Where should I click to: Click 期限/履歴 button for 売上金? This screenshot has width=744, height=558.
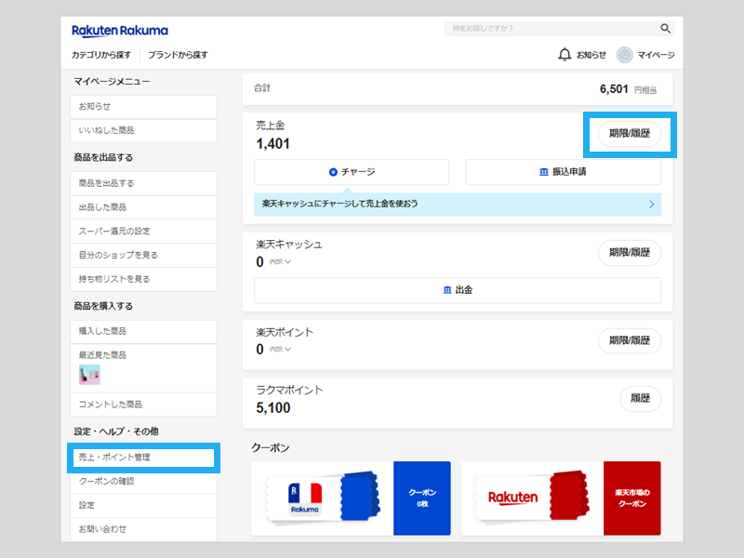point(630,134)
